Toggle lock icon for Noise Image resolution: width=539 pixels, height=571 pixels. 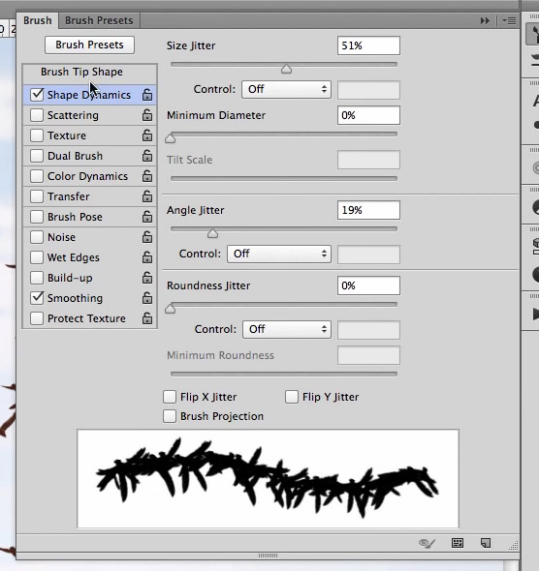coord(147,237)
